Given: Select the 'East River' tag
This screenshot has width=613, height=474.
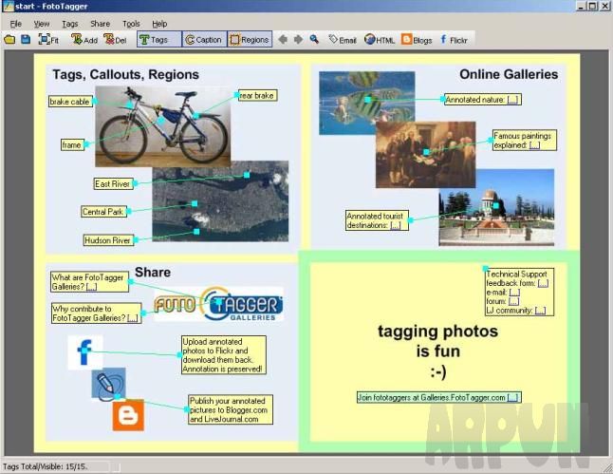Looking at the screenshot, I should (113, 183).
